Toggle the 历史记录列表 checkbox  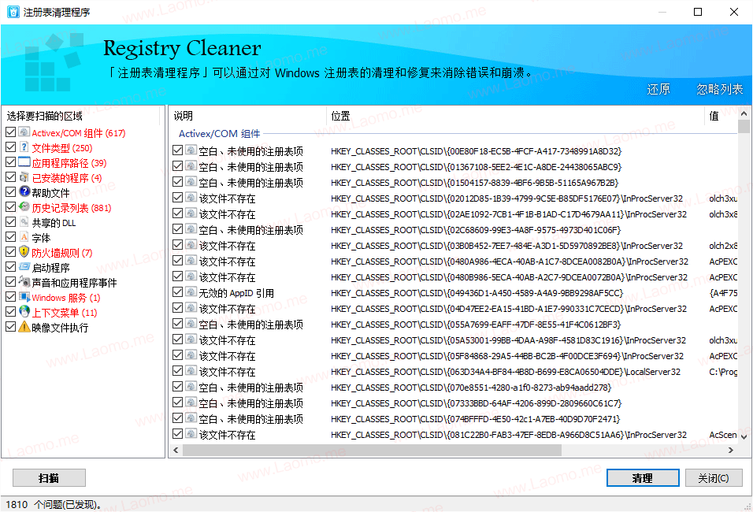pos(10,207)
